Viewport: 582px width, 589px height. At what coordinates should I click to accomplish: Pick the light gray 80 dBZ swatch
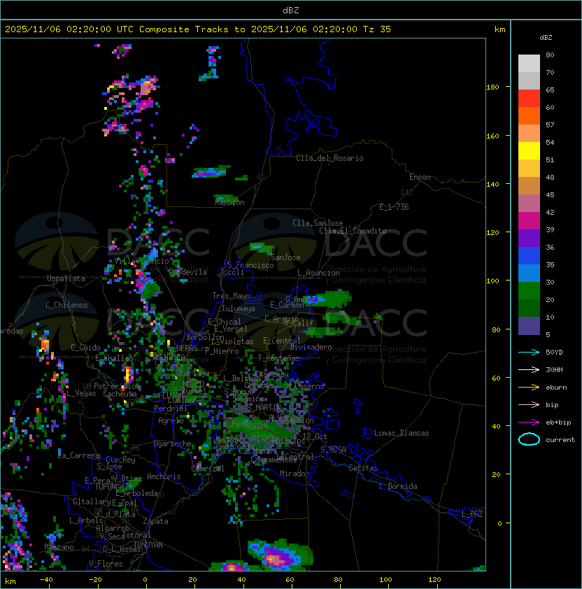[x=529, y=64]
